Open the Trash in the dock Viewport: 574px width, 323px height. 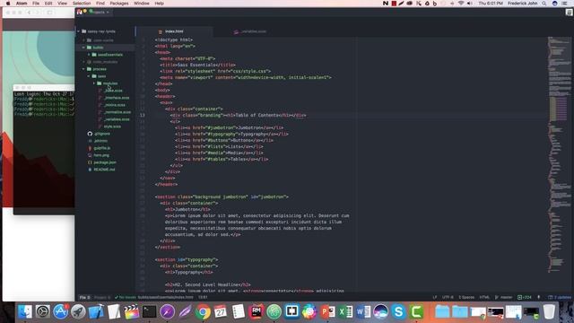click(x=549, y=312)
